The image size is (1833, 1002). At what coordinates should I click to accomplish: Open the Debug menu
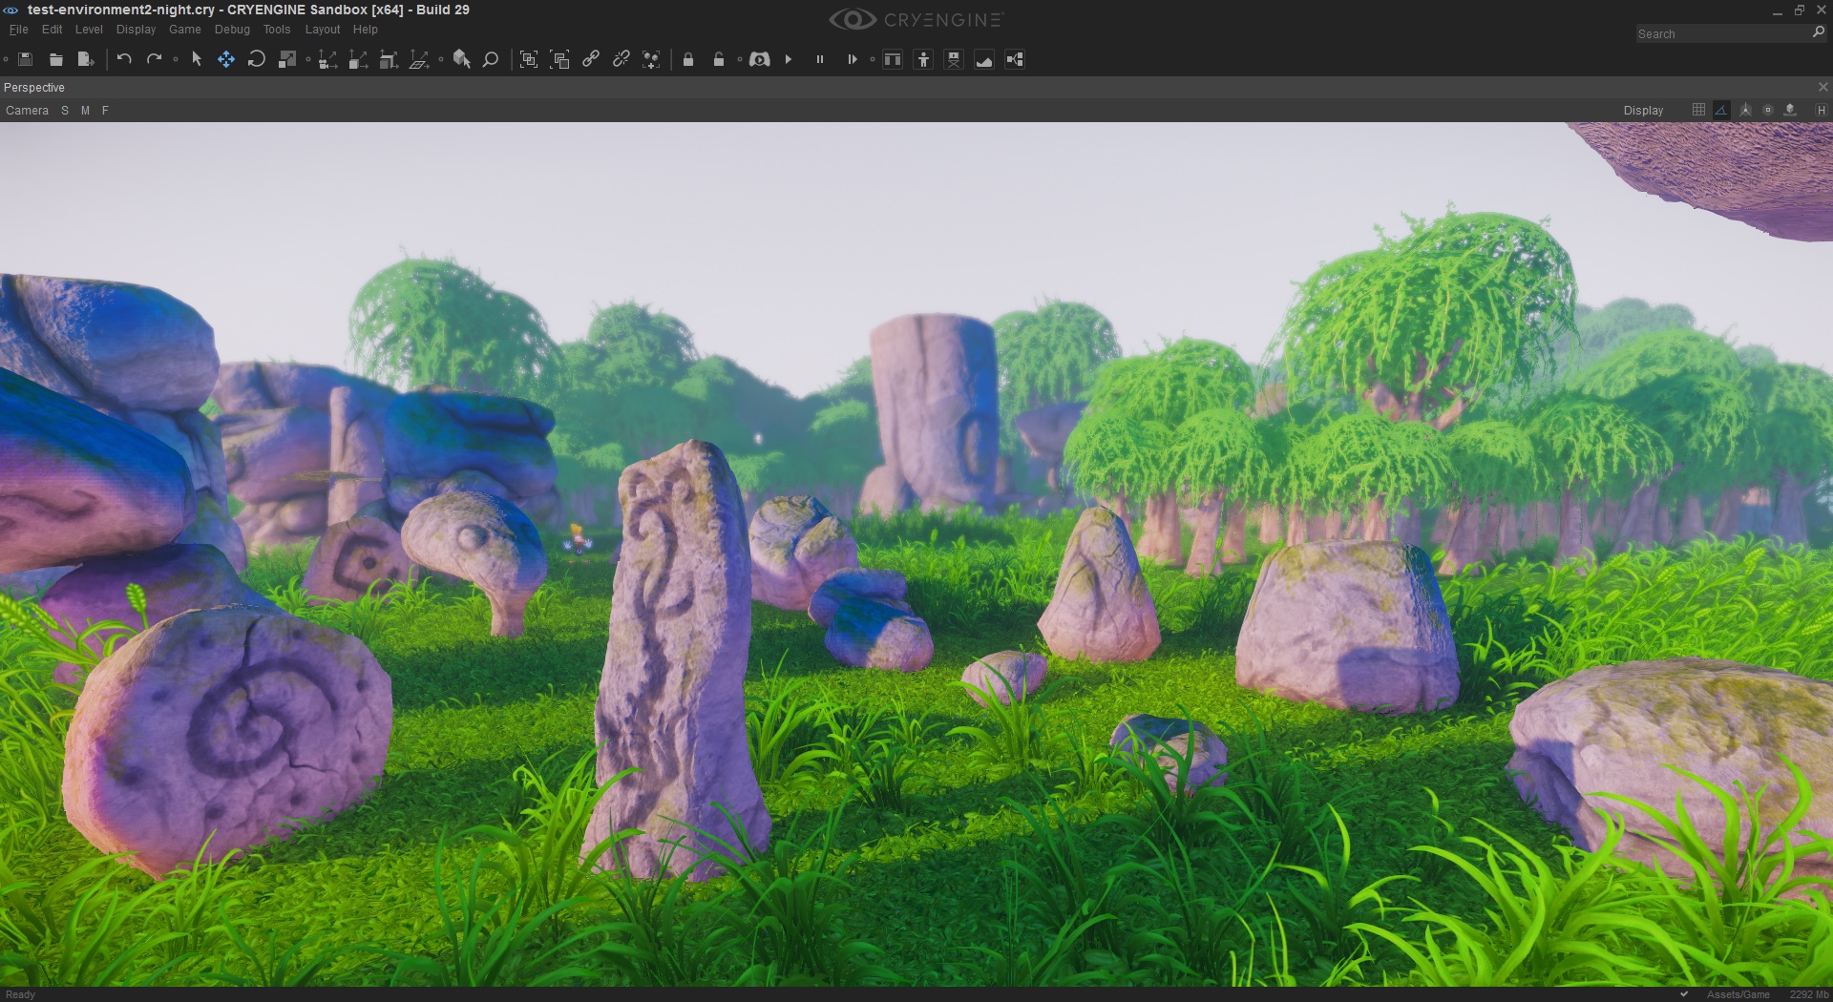point(232,30)
